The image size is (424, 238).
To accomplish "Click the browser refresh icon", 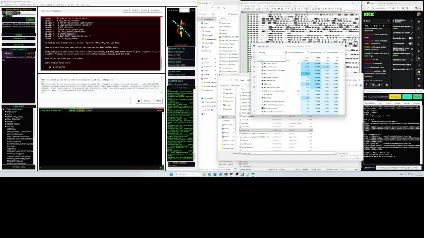I will pos(368,8).
